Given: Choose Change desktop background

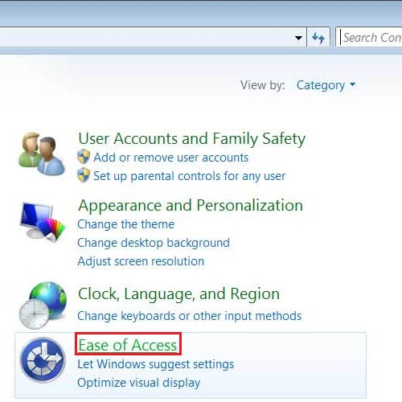Looking at the screenshot, I should tap(154, 243).
